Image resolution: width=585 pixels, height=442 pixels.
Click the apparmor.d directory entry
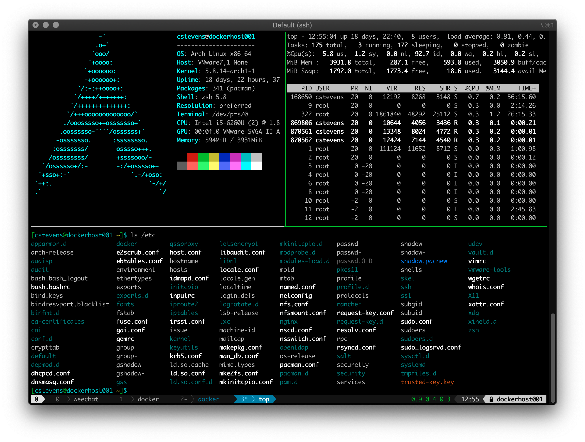(x=49, y=244)
